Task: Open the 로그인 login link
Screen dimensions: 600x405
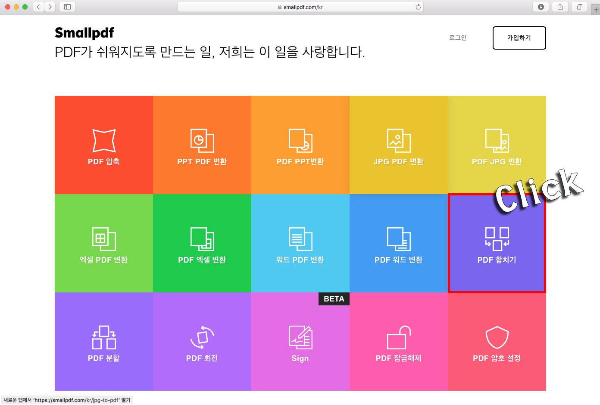Action: pos(458,38)
